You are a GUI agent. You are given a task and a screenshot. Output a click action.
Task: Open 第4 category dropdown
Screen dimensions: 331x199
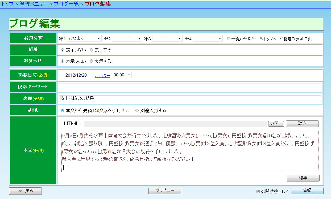(x=208, y=38)
